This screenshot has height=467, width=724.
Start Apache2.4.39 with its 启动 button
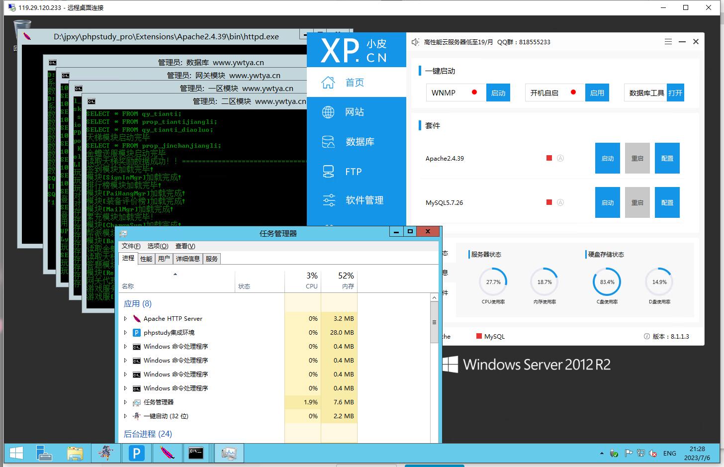tap(608, 158)
